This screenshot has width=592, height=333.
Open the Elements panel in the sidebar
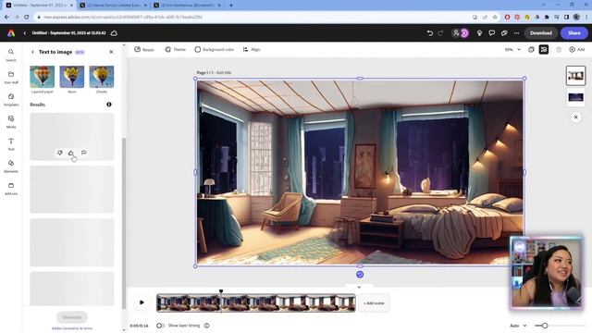pyautogui.click(x=11, y=166)
